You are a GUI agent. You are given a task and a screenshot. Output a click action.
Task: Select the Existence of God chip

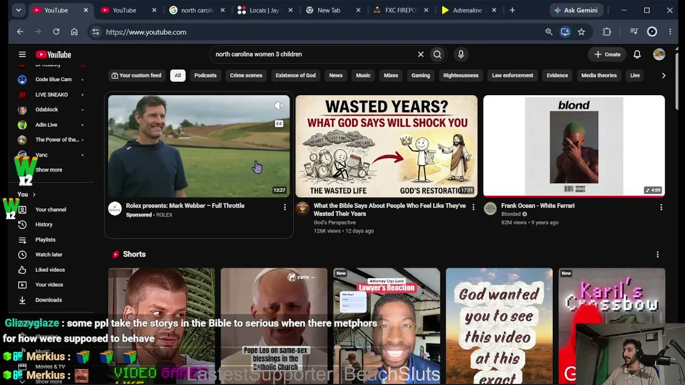click(295, 75)
